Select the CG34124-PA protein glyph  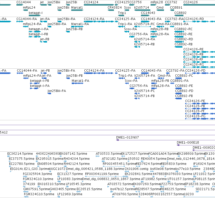(99, 73)
